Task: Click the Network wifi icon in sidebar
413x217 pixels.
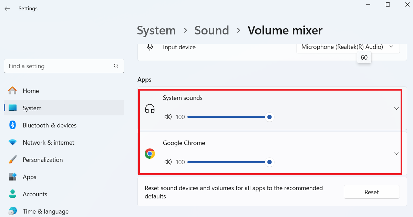Action: (x=12, y=143)
